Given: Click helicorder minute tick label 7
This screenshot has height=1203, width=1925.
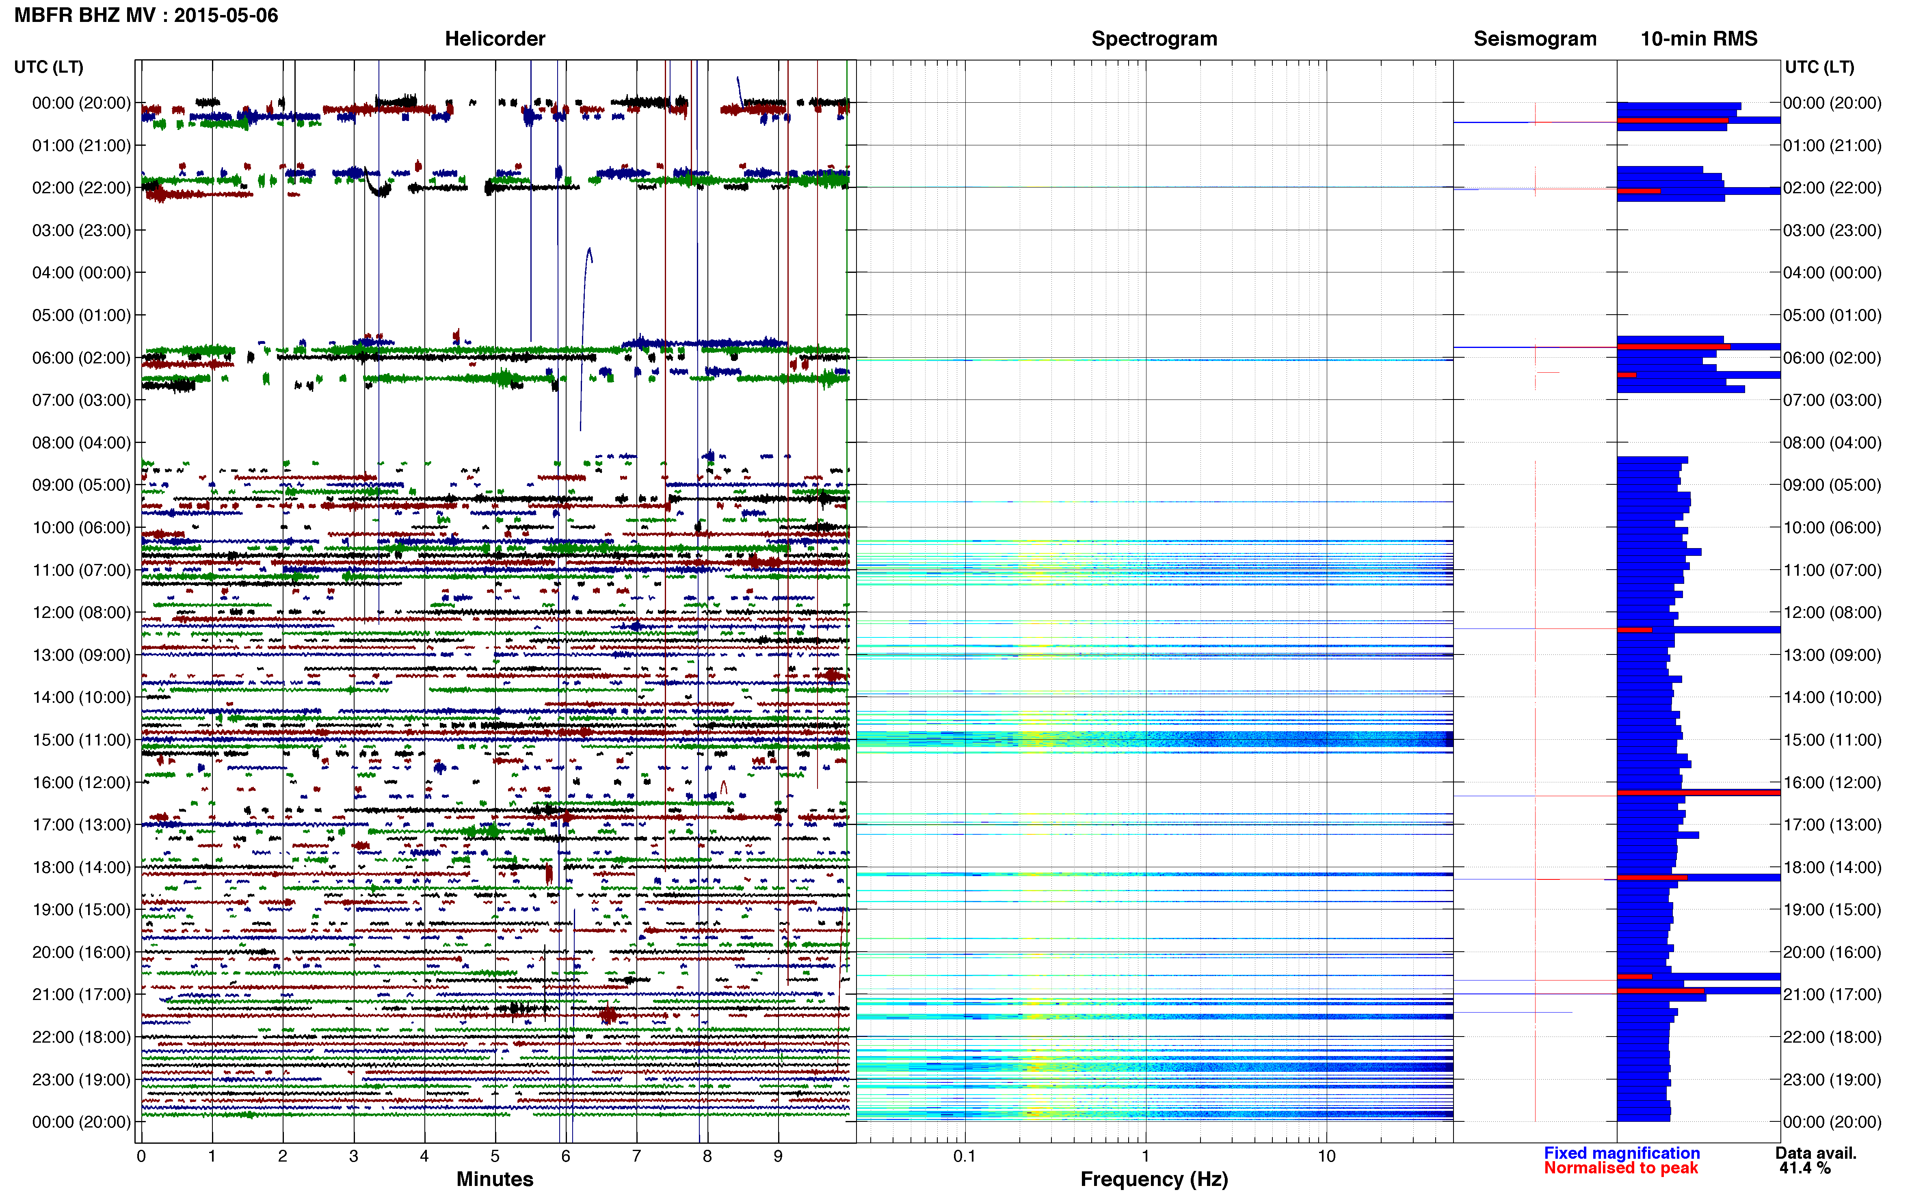Looking at the screenshot, I should click(x=637, y=1156).
